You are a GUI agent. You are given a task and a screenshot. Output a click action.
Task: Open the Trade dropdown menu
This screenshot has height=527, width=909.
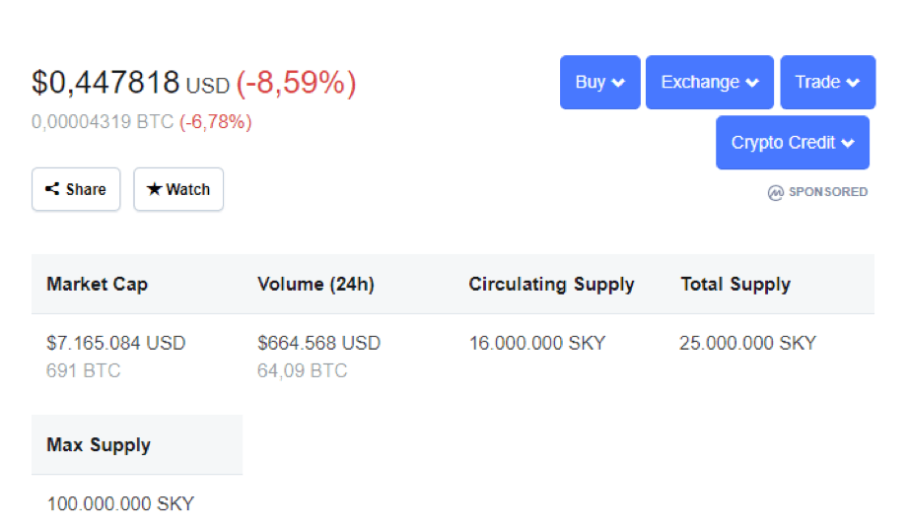pyautogui.click(x=828, y=82)
